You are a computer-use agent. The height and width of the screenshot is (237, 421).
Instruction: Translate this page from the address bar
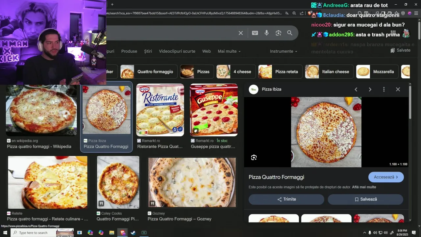click(x=287, y=13)
